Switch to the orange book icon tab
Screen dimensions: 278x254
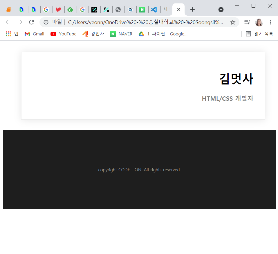tap(9, 10)
